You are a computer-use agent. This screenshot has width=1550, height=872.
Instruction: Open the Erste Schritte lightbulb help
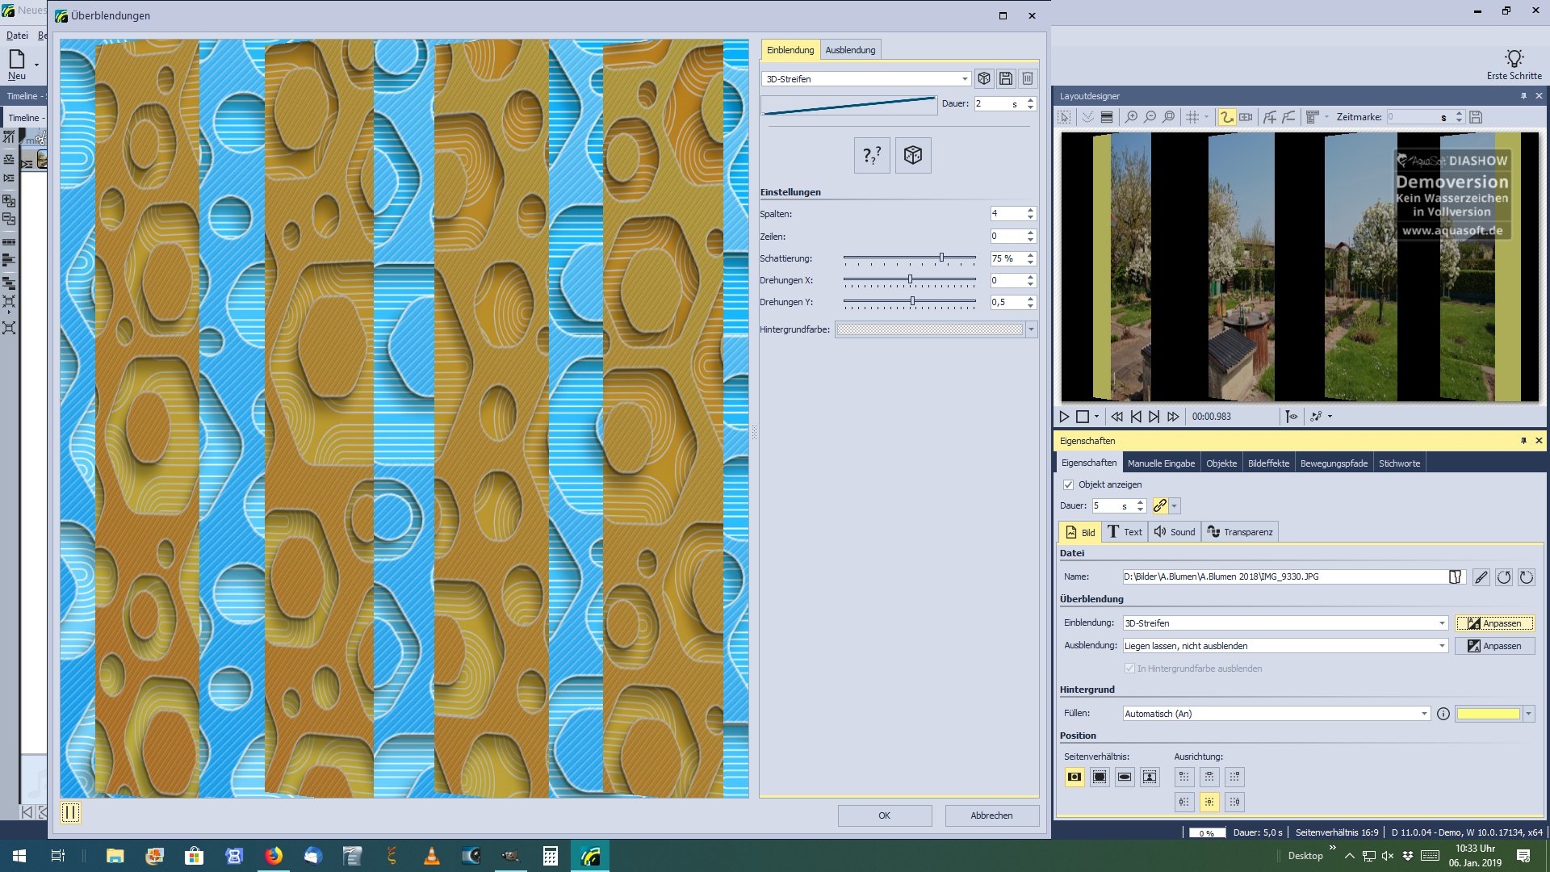coord(1514,64)
